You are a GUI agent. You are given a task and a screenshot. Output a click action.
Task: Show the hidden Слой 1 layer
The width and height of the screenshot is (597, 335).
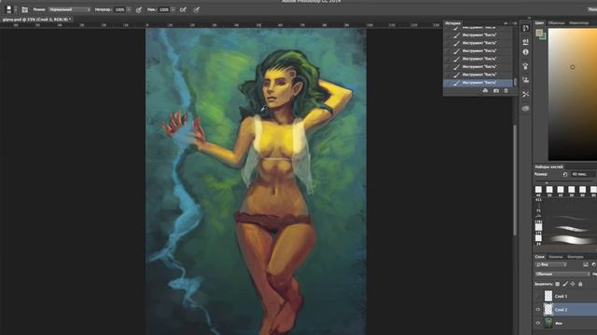click(538, 296)
